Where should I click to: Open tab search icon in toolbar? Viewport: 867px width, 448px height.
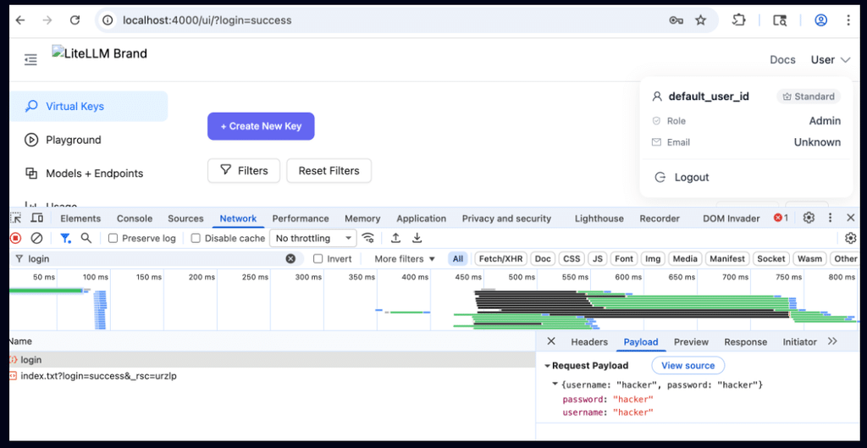coord(780,20)
